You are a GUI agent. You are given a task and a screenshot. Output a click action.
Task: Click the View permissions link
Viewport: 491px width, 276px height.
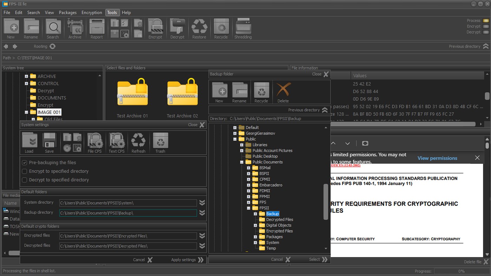pyautogui.click(x=437, y=158)
